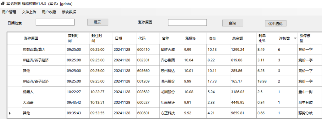The width and height of the screenshot is (322, 119).
Task: Select the 齐心集团 name cell
Action: [171, 60]
